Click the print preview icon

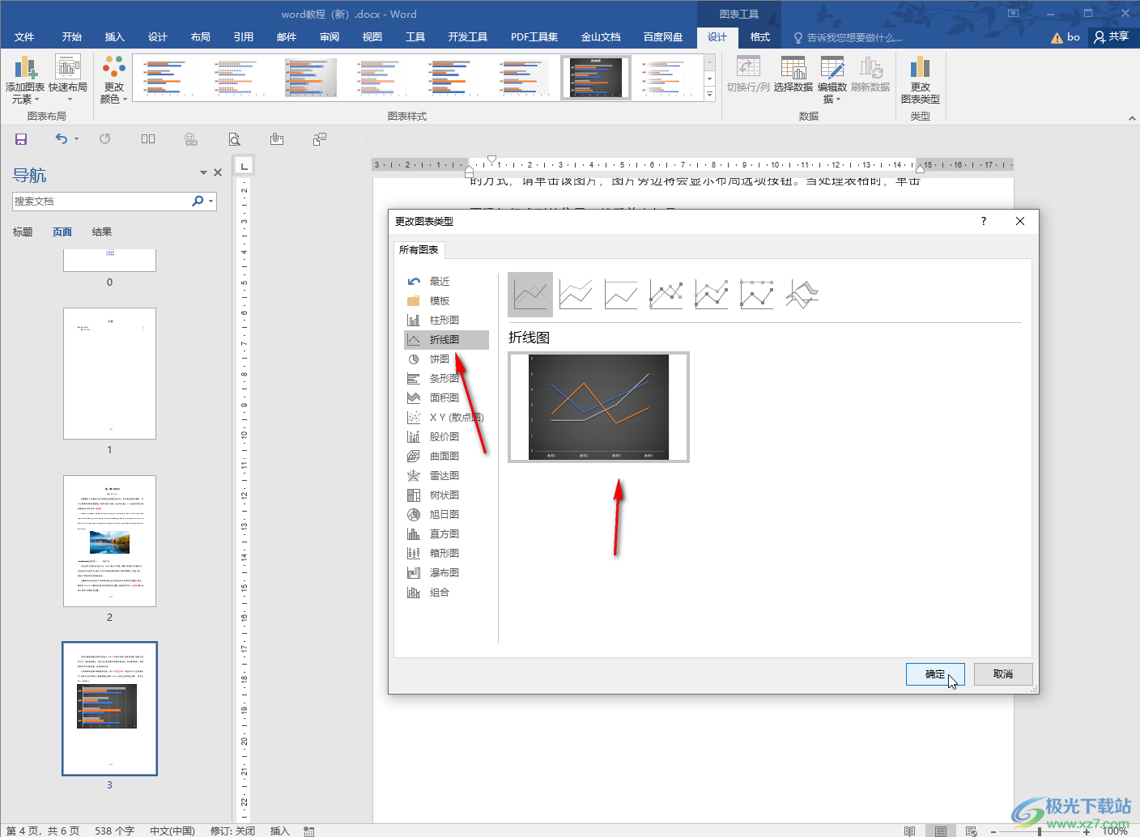tap(234, 139)
